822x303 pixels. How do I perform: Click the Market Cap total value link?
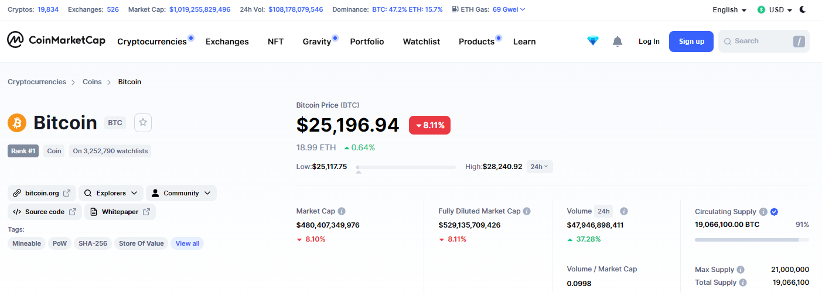click(200, 9)
